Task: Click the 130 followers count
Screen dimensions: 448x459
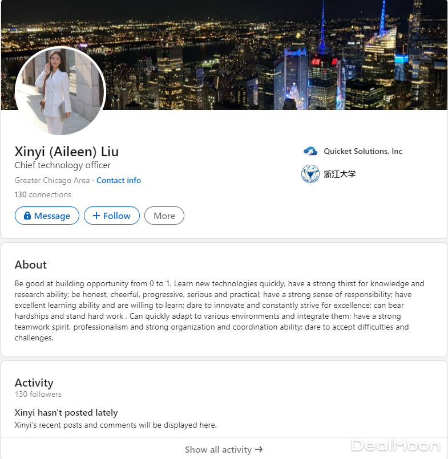Action: tap(38, 394)
